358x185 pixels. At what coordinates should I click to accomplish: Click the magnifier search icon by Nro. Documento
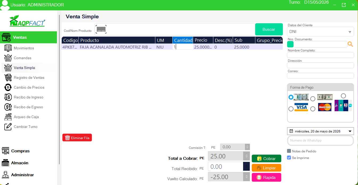point(351,44)
